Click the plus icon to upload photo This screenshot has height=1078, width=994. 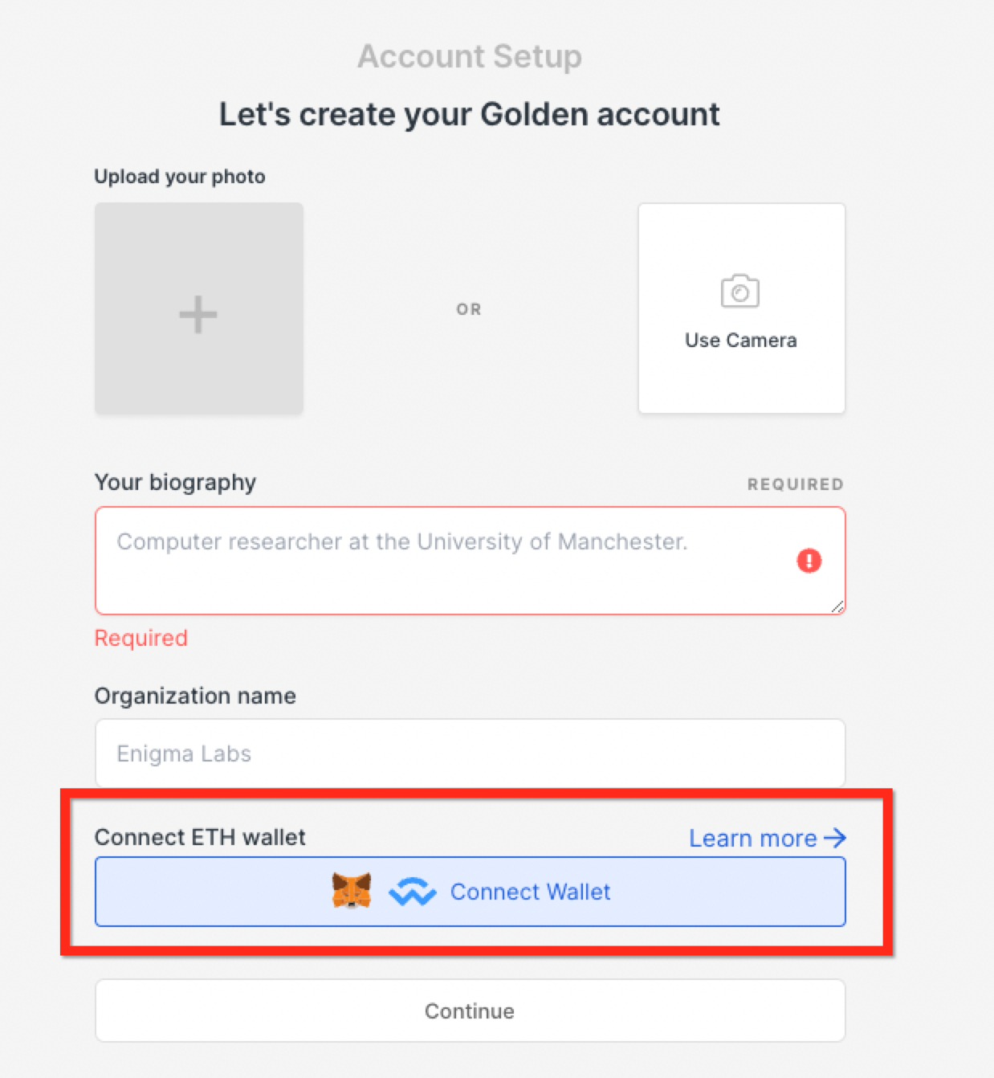[x=198, y=314]
